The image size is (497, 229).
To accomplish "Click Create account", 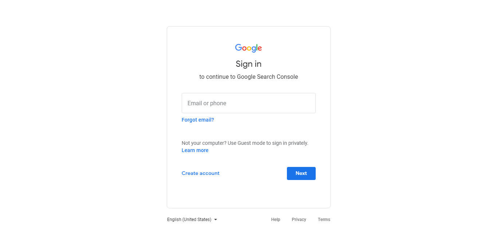I will 200,173.
